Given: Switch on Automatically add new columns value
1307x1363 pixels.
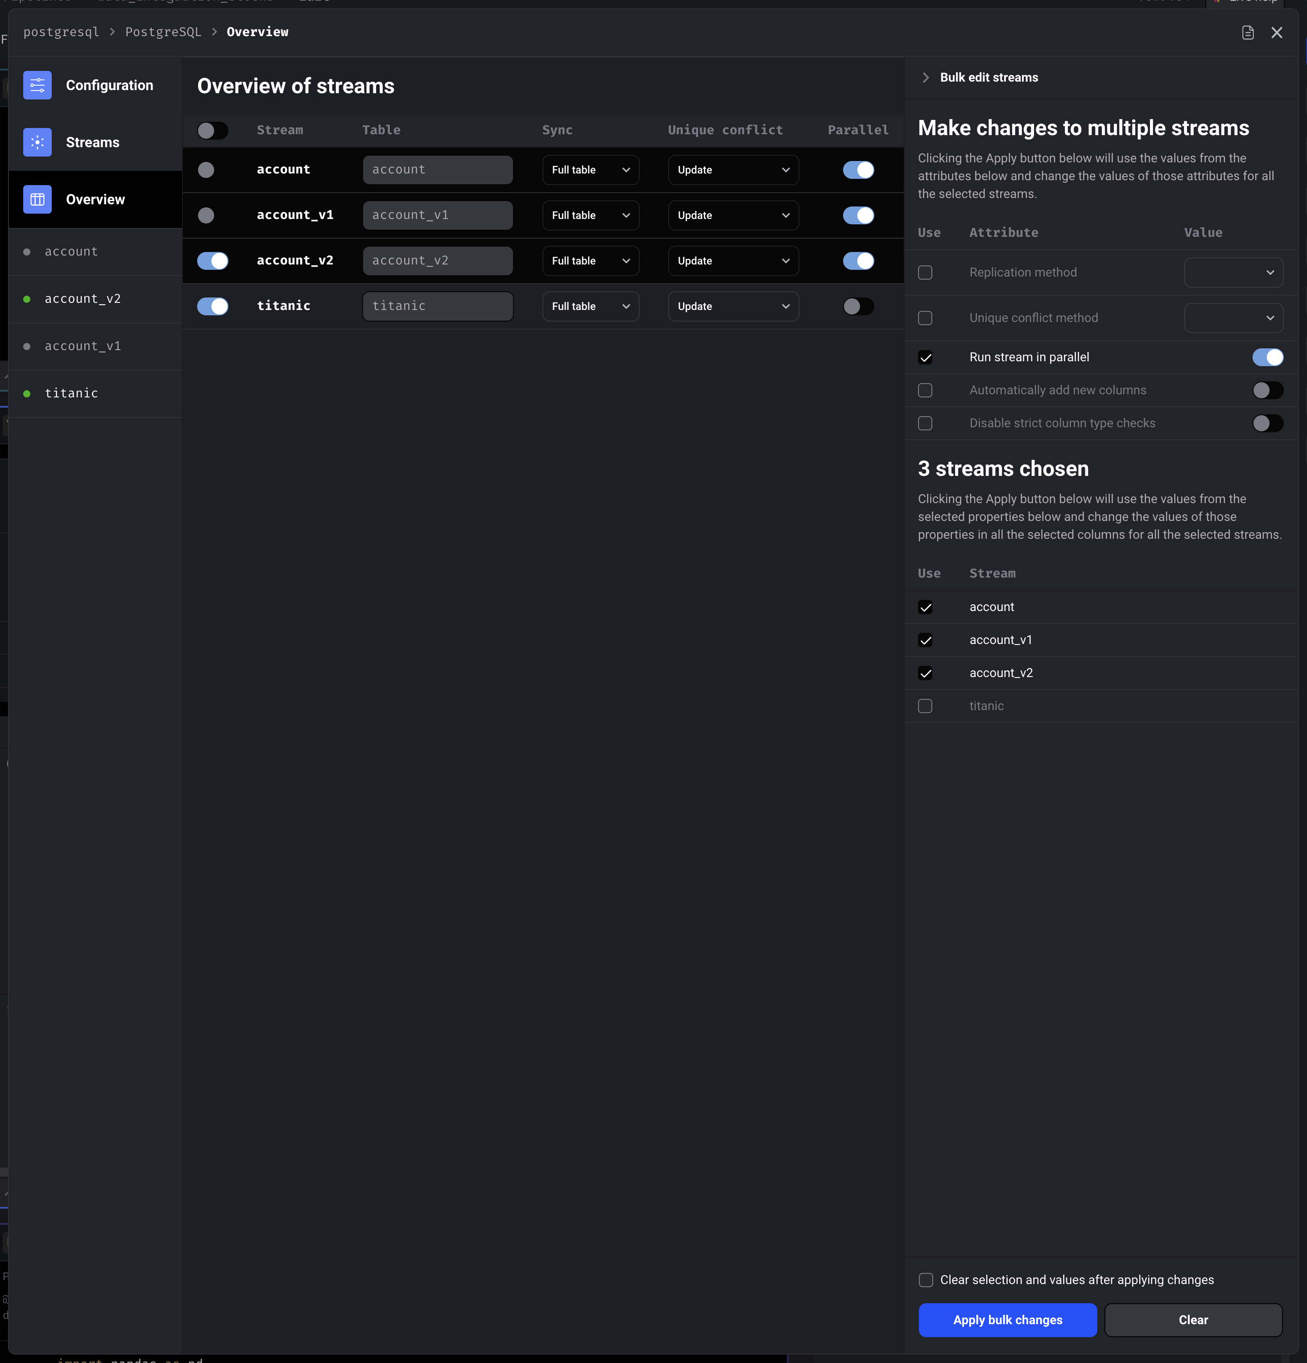Looking at the screenshot, I should click(1267, 390).
